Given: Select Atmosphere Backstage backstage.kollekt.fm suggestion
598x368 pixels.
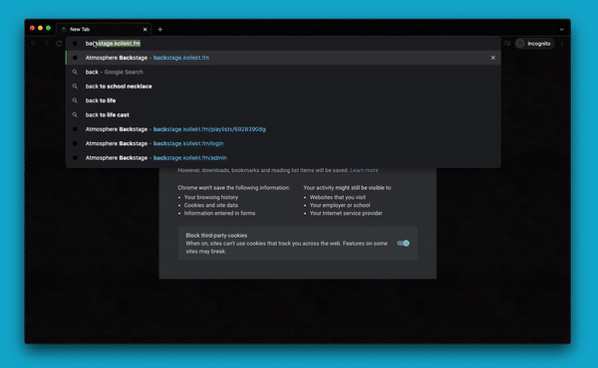Looking at the screenshot, I should coord(283,58).
